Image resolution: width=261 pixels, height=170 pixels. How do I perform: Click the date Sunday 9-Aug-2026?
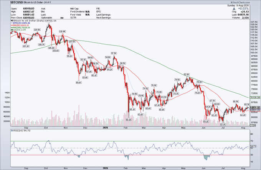238,5
